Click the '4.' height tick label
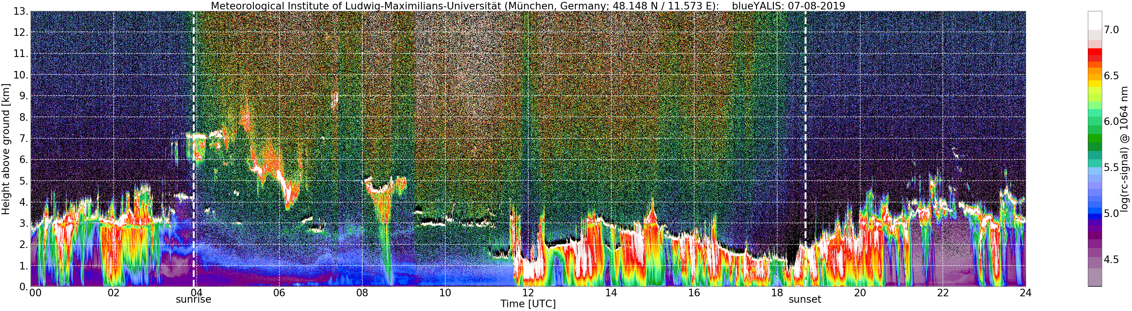 pyautogui.click(x=24, y=202)
